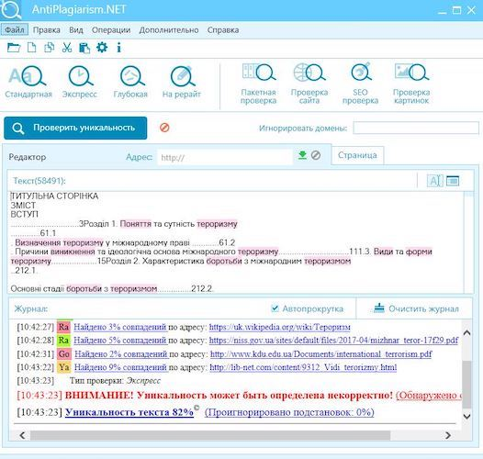
Task: Click journal scrollbar up arrow
Action: click(467, 332)
